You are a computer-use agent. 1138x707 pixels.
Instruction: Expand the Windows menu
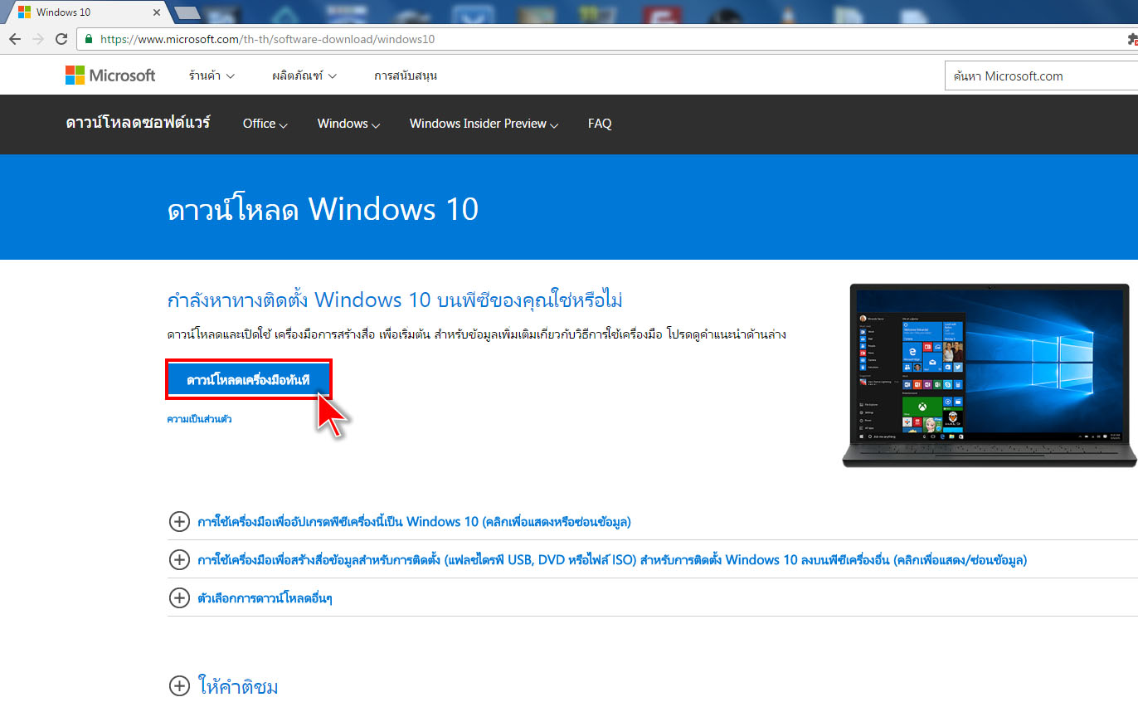click(x=348, y=124)
